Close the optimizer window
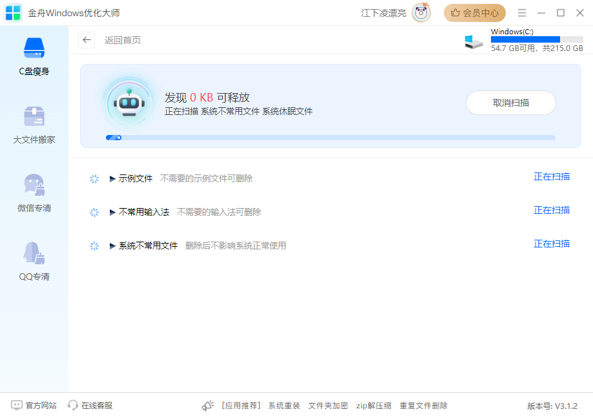 coord(580,13)
